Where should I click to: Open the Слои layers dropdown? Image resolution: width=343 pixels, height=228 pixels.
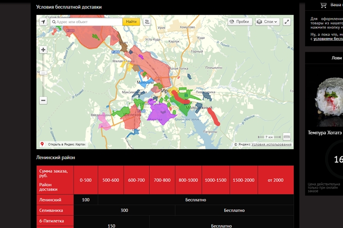[267, 22]
